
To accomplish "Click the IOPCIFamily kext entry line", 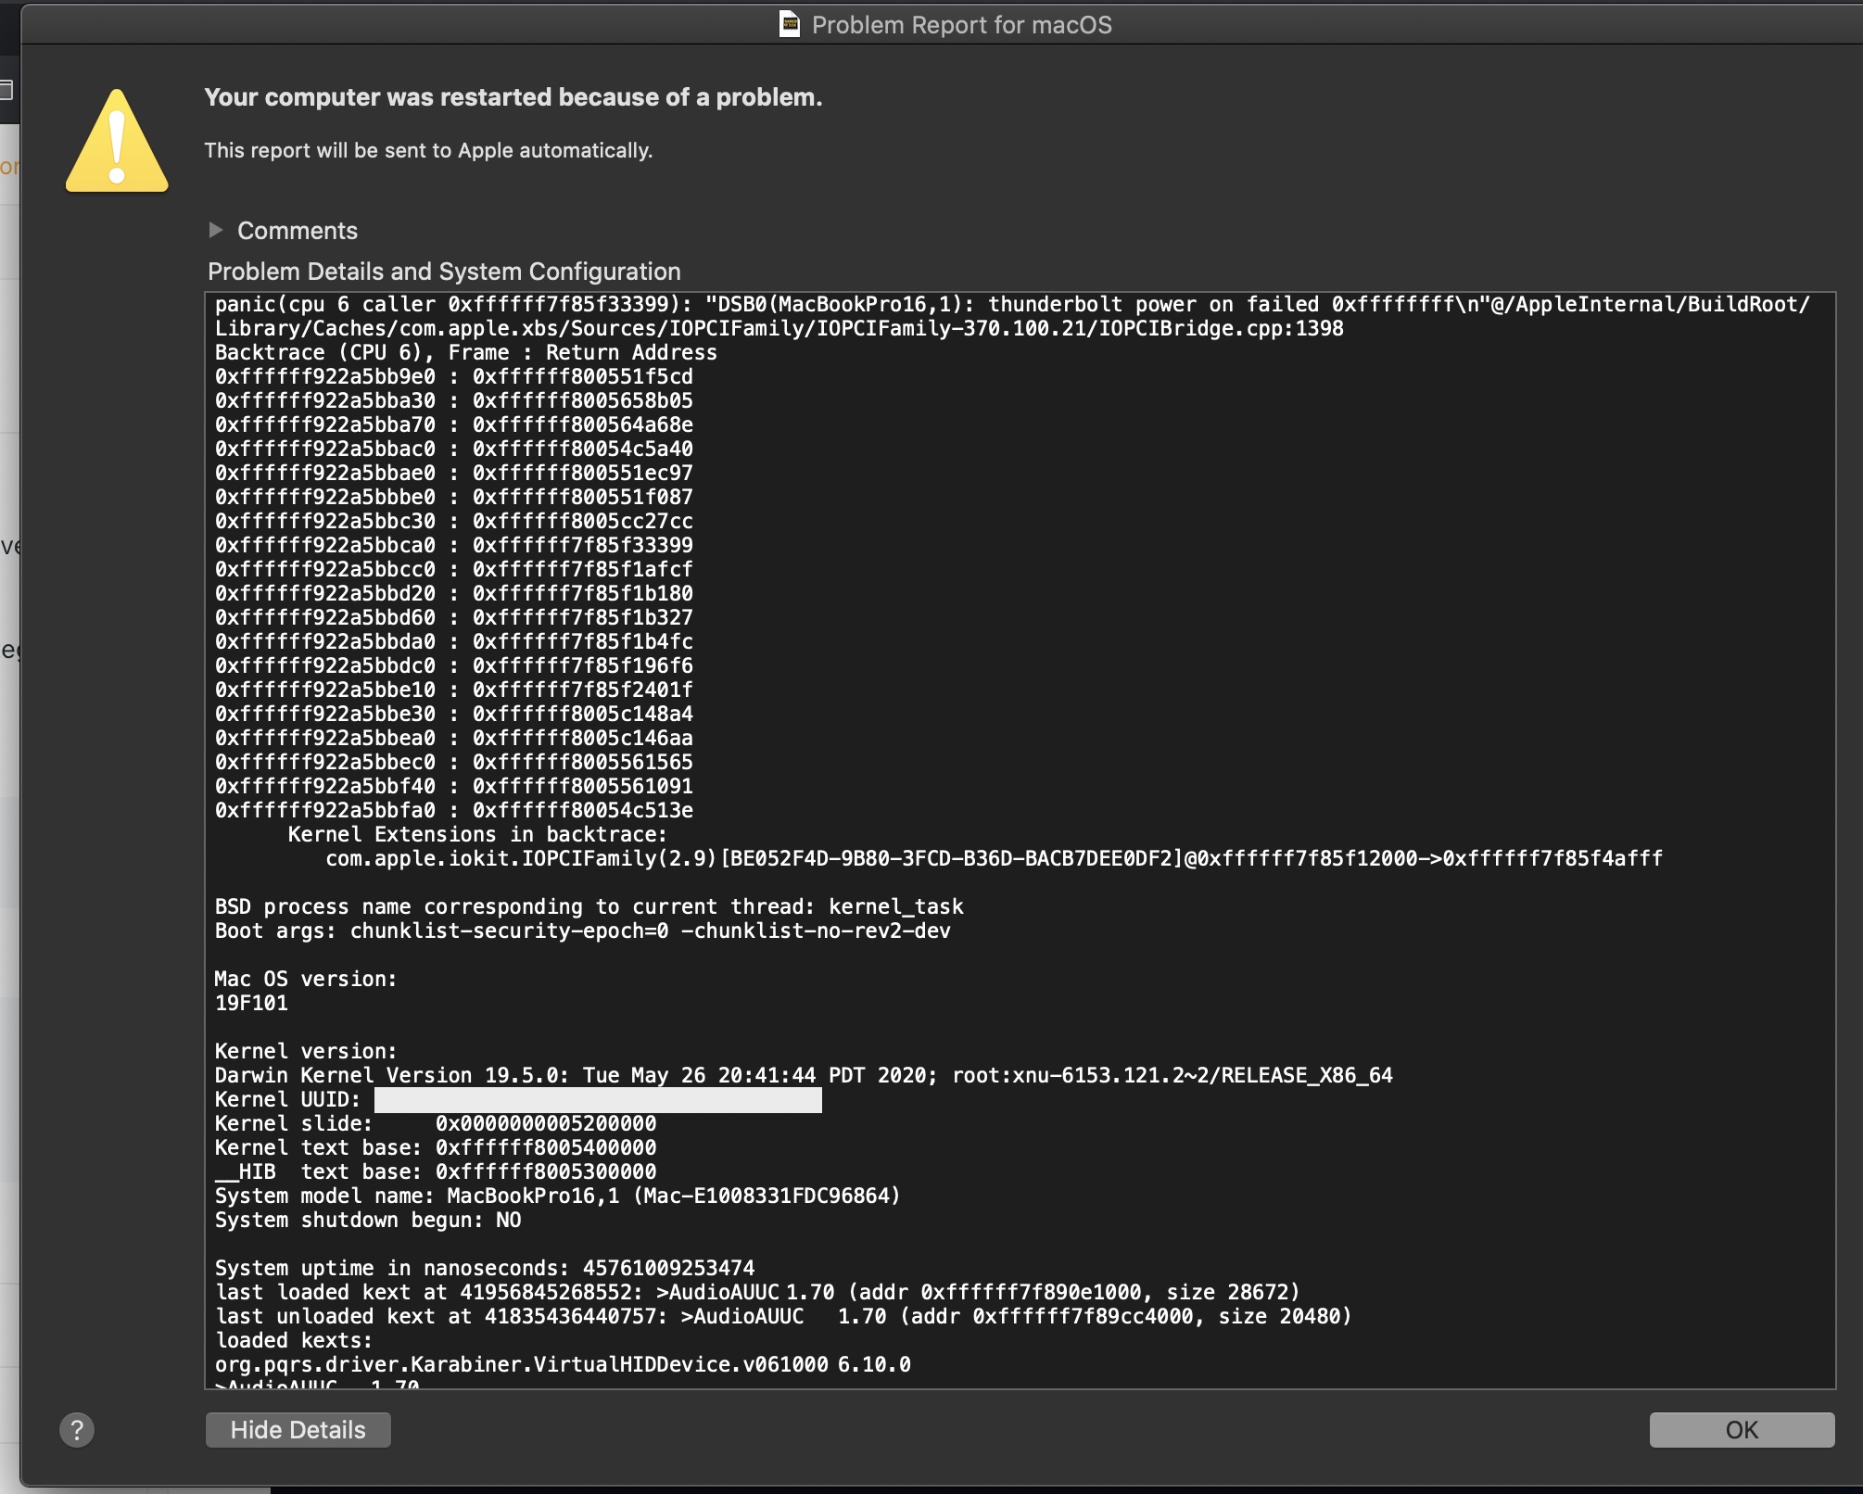I will coord(992,858).
